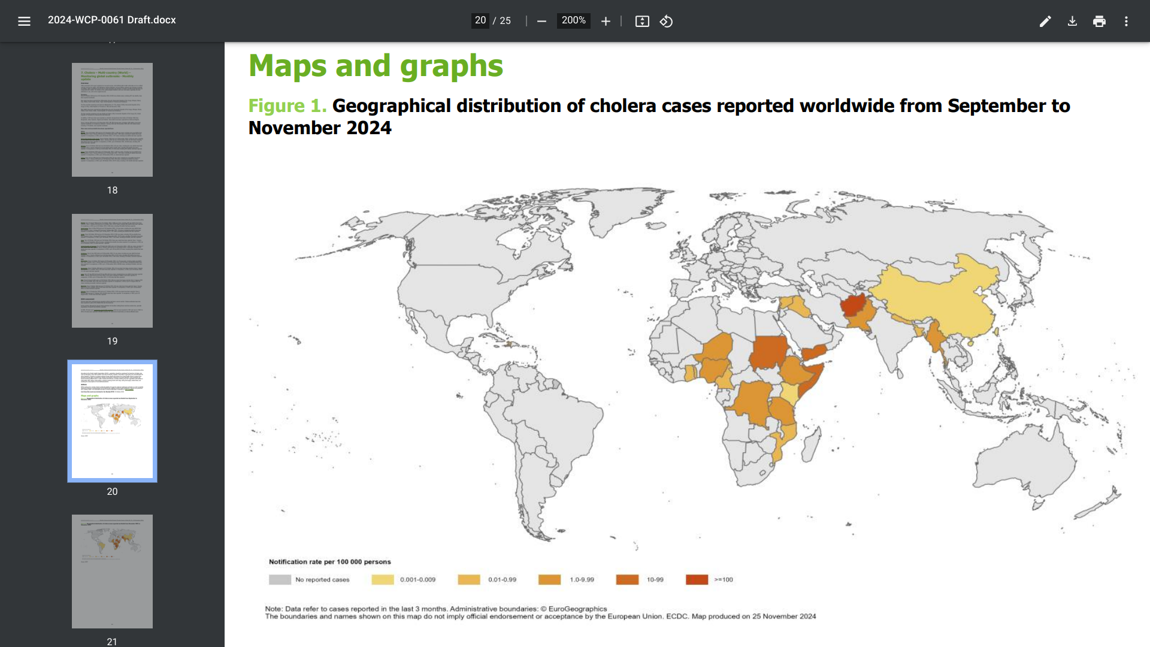The height and width of the screenshot is (647, 1150).
Task: Open the more actions menu
Action: point(1126,21)
